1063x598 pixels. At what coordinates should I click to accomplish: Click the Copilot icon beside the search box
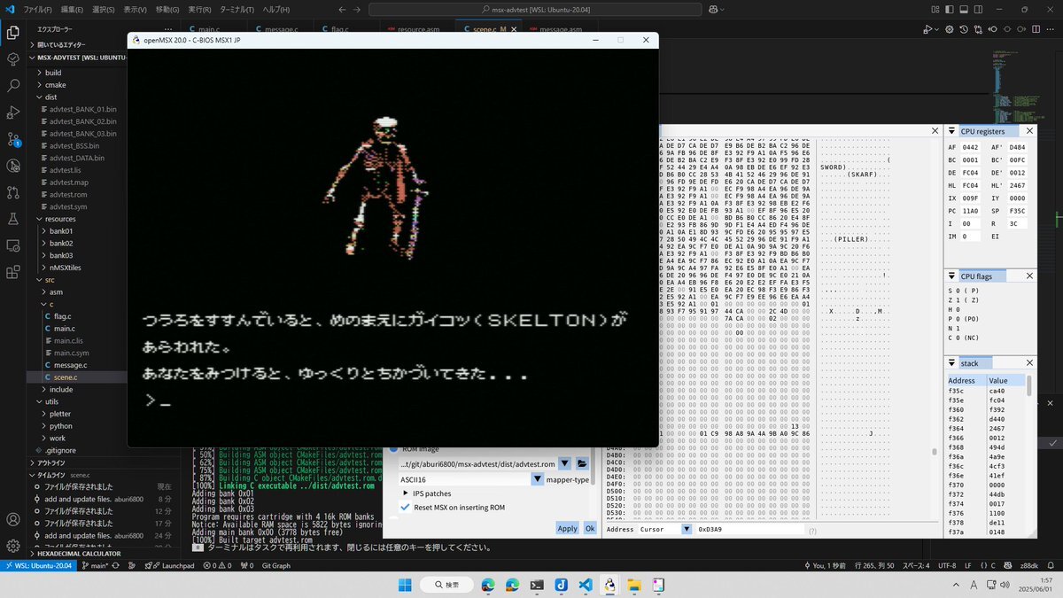[x=714, y=9]
